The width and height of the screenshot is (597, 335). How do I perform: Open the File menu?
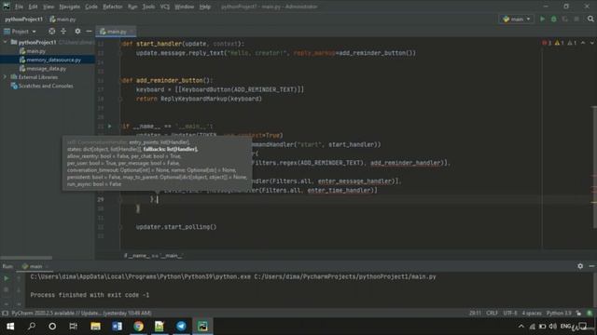19,7
